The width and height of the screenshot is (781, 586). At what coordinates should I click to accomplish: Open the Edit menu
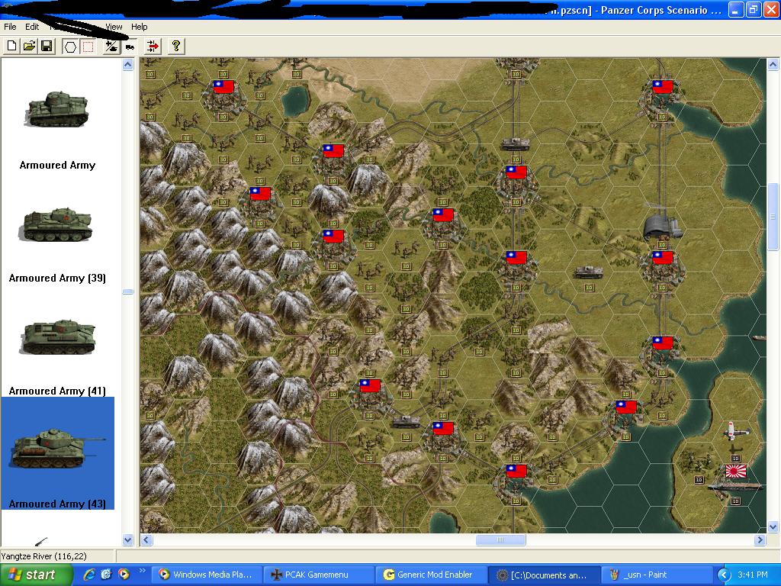32,27
